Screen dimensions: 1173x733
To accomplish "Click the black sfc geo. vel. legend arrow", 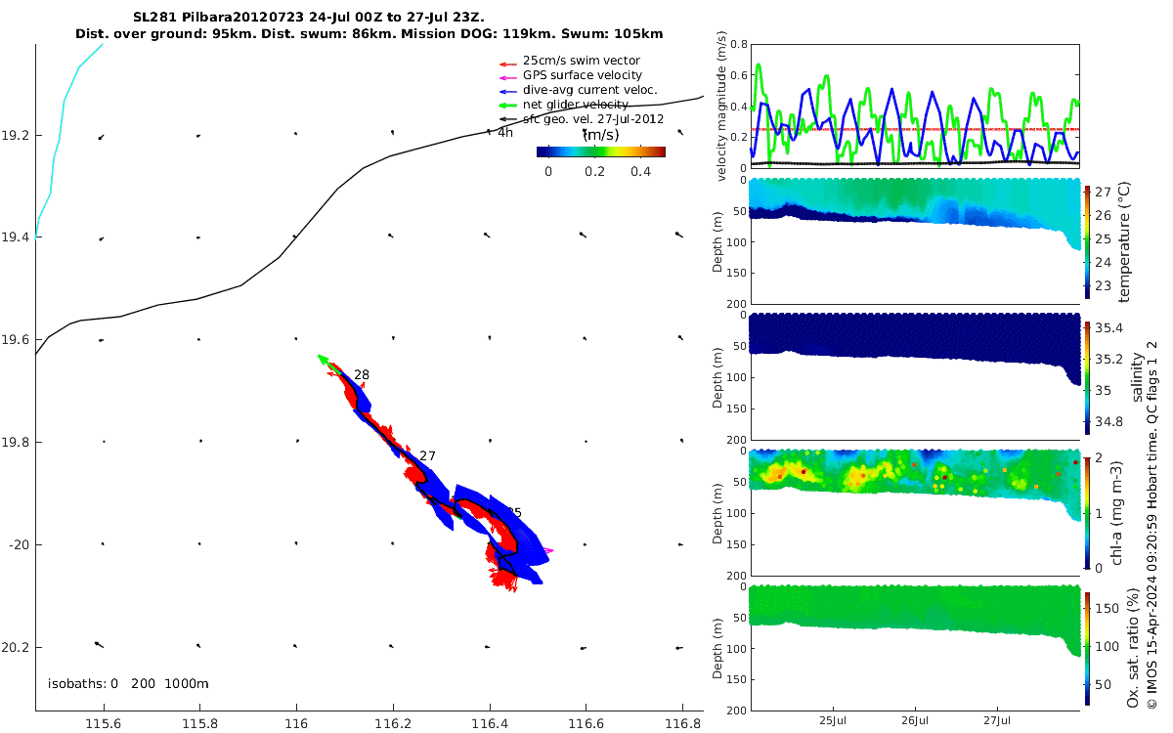I will (x=507, y=119).
